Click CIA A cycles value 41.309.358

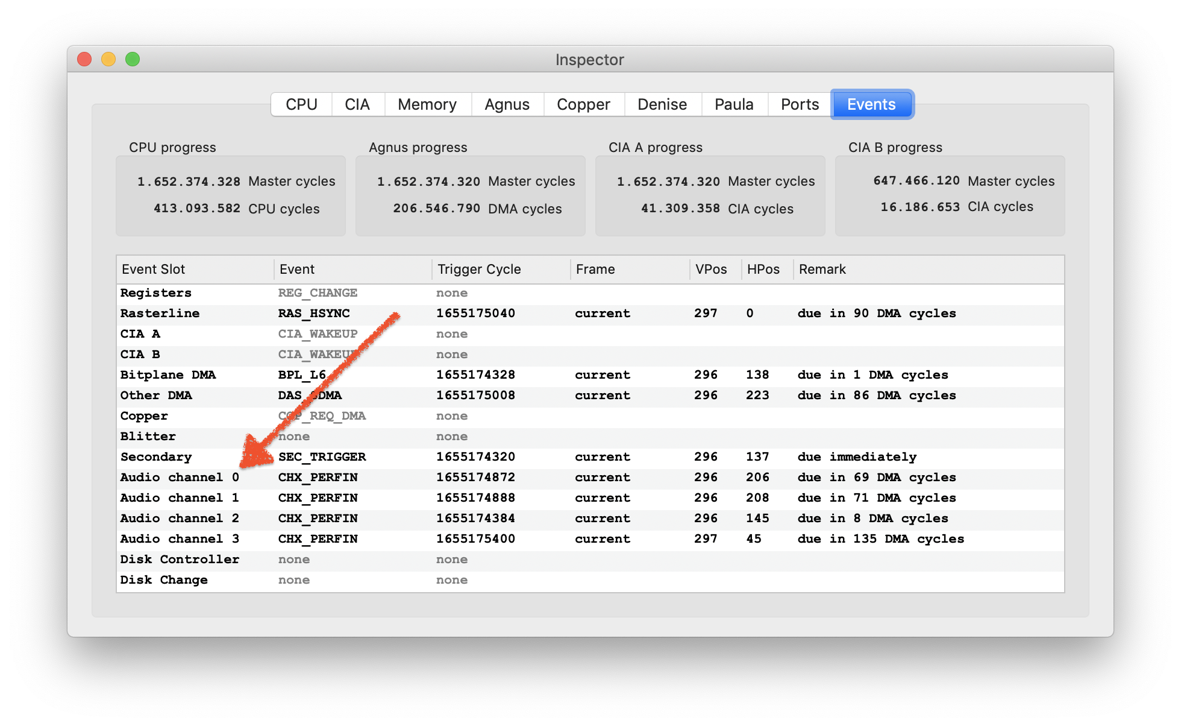tap(680, 209)
